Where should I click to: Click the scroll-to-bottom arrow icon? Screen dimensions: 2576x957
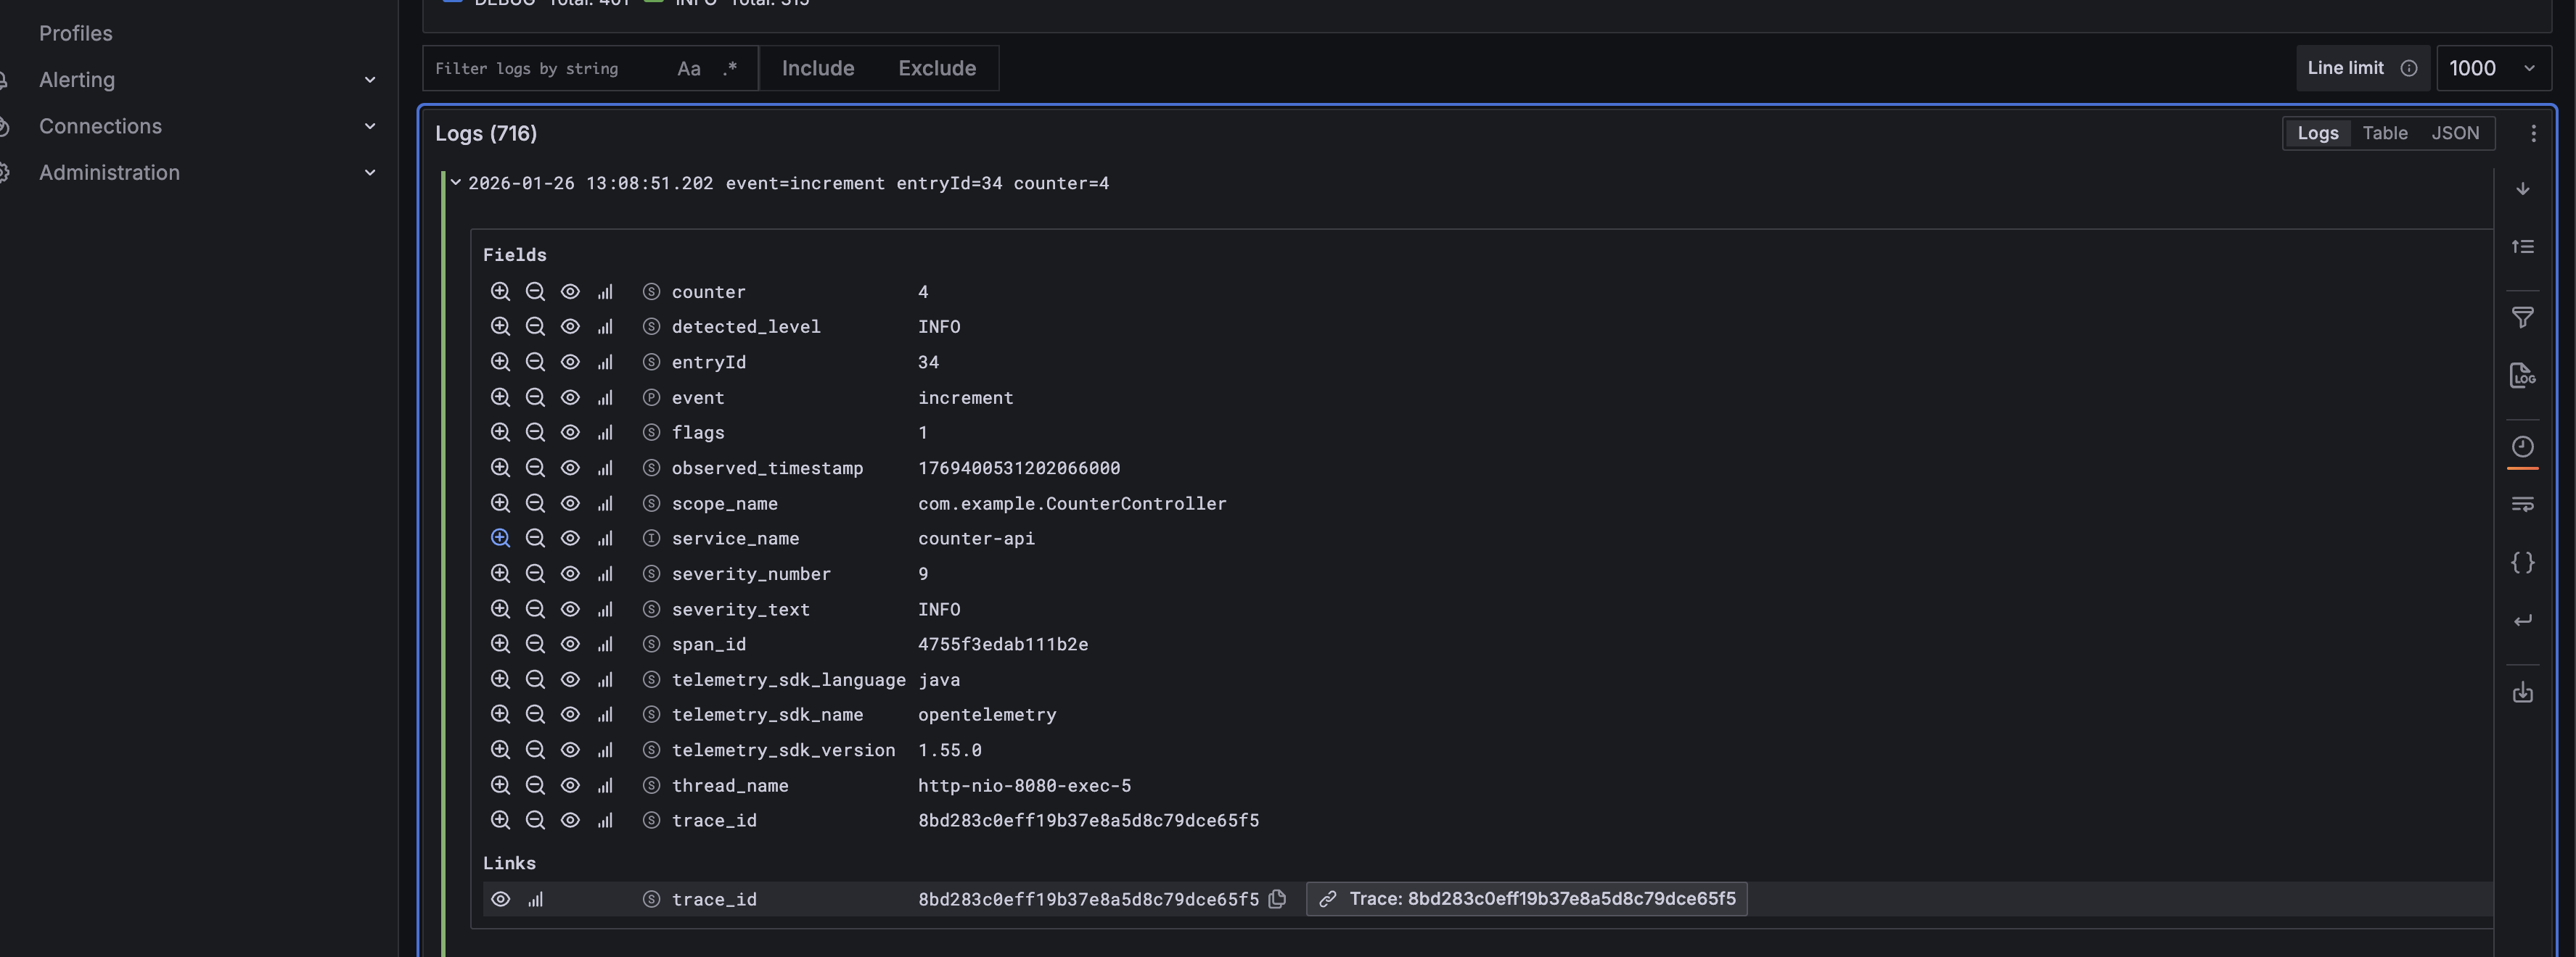pyautogui.click(x=2522, y=188)
